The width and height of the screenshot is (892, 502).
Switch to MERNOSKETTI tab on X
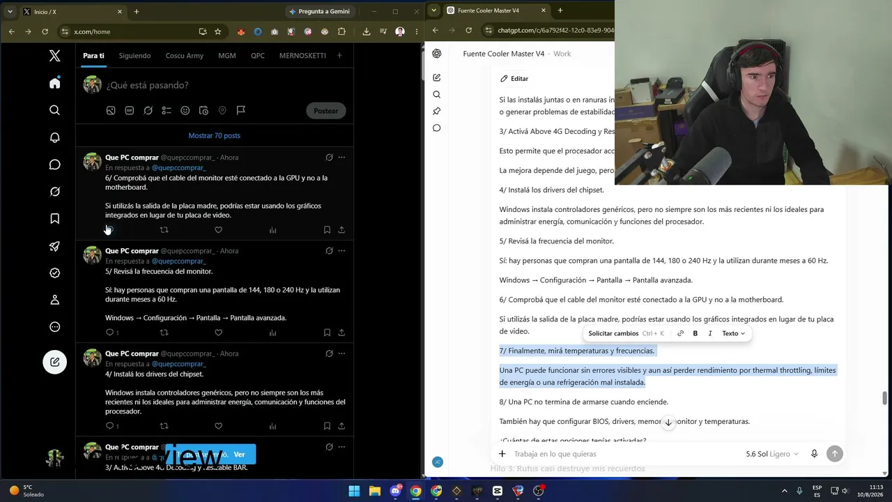(x=302, y=56)
